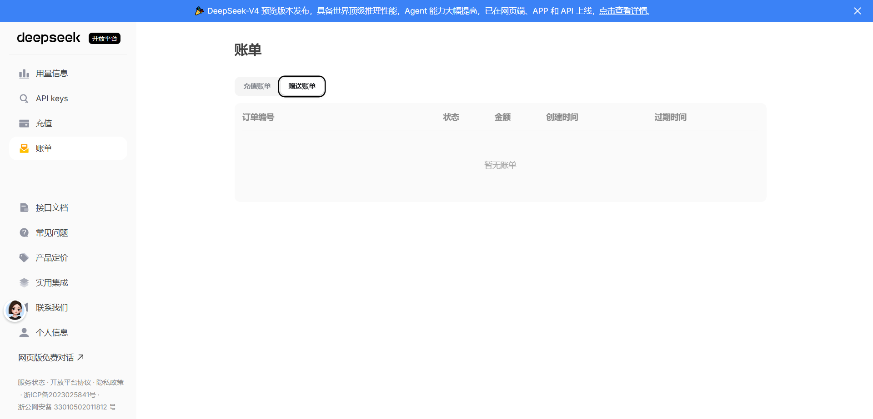Select the 赠送账单 tab
This screenshot has height=419, width=873.
tap(302, 86)
